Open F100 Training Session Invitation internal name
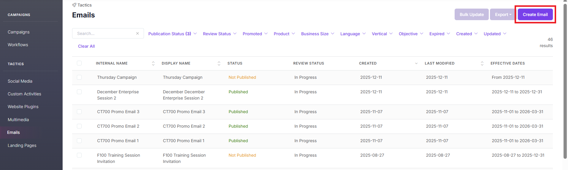This screenshot has height=170, width=568. 118,158
